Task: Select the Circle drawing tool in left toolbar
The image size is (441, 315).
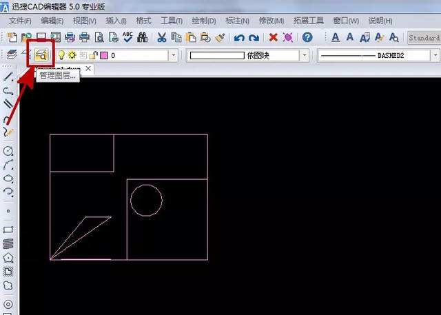Action: point(8,151)
